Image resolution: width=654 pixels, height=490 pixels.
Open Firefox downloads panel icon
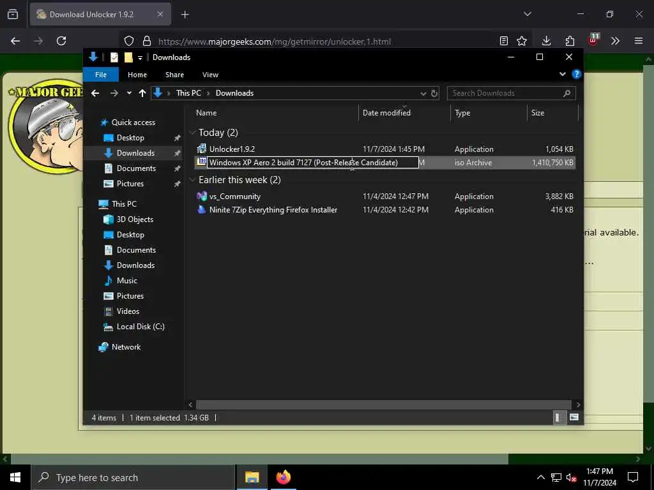[x=546, y=41]
